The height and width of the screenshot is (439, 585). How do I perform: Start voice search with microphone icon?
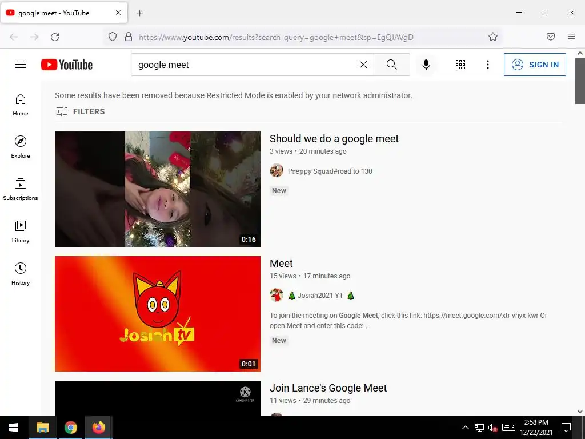pos(426,65)
